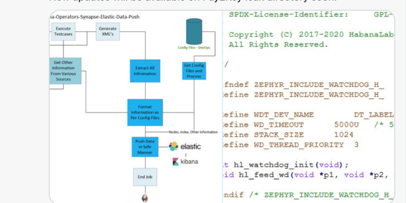Click Get Other Information From Various Sources box
This screenshot has height=203, width=406.
tap(66, 71)
